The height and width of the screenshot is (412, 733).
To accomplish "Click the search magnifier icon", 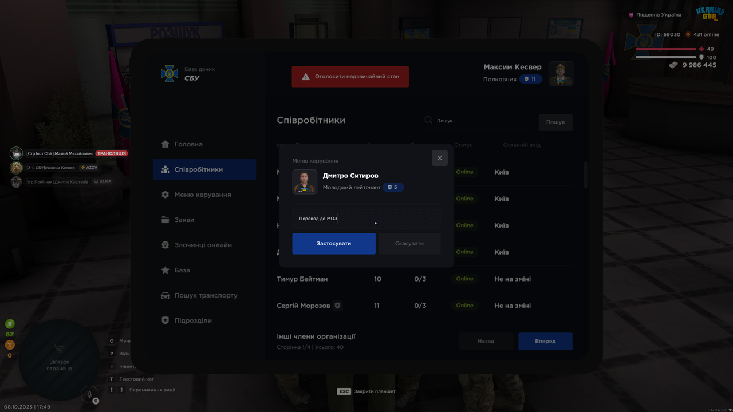I will point(428,120).
